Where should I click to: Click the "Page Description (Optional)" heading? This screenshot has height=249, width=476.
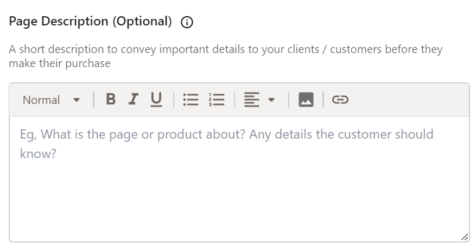91,22
